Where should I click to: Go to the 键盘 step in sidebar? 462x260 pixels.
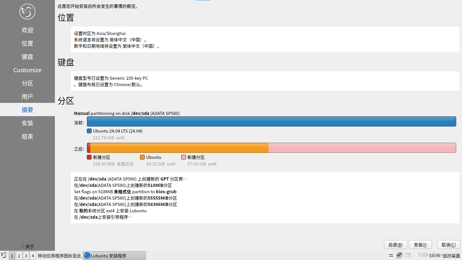tap(27, 57)
